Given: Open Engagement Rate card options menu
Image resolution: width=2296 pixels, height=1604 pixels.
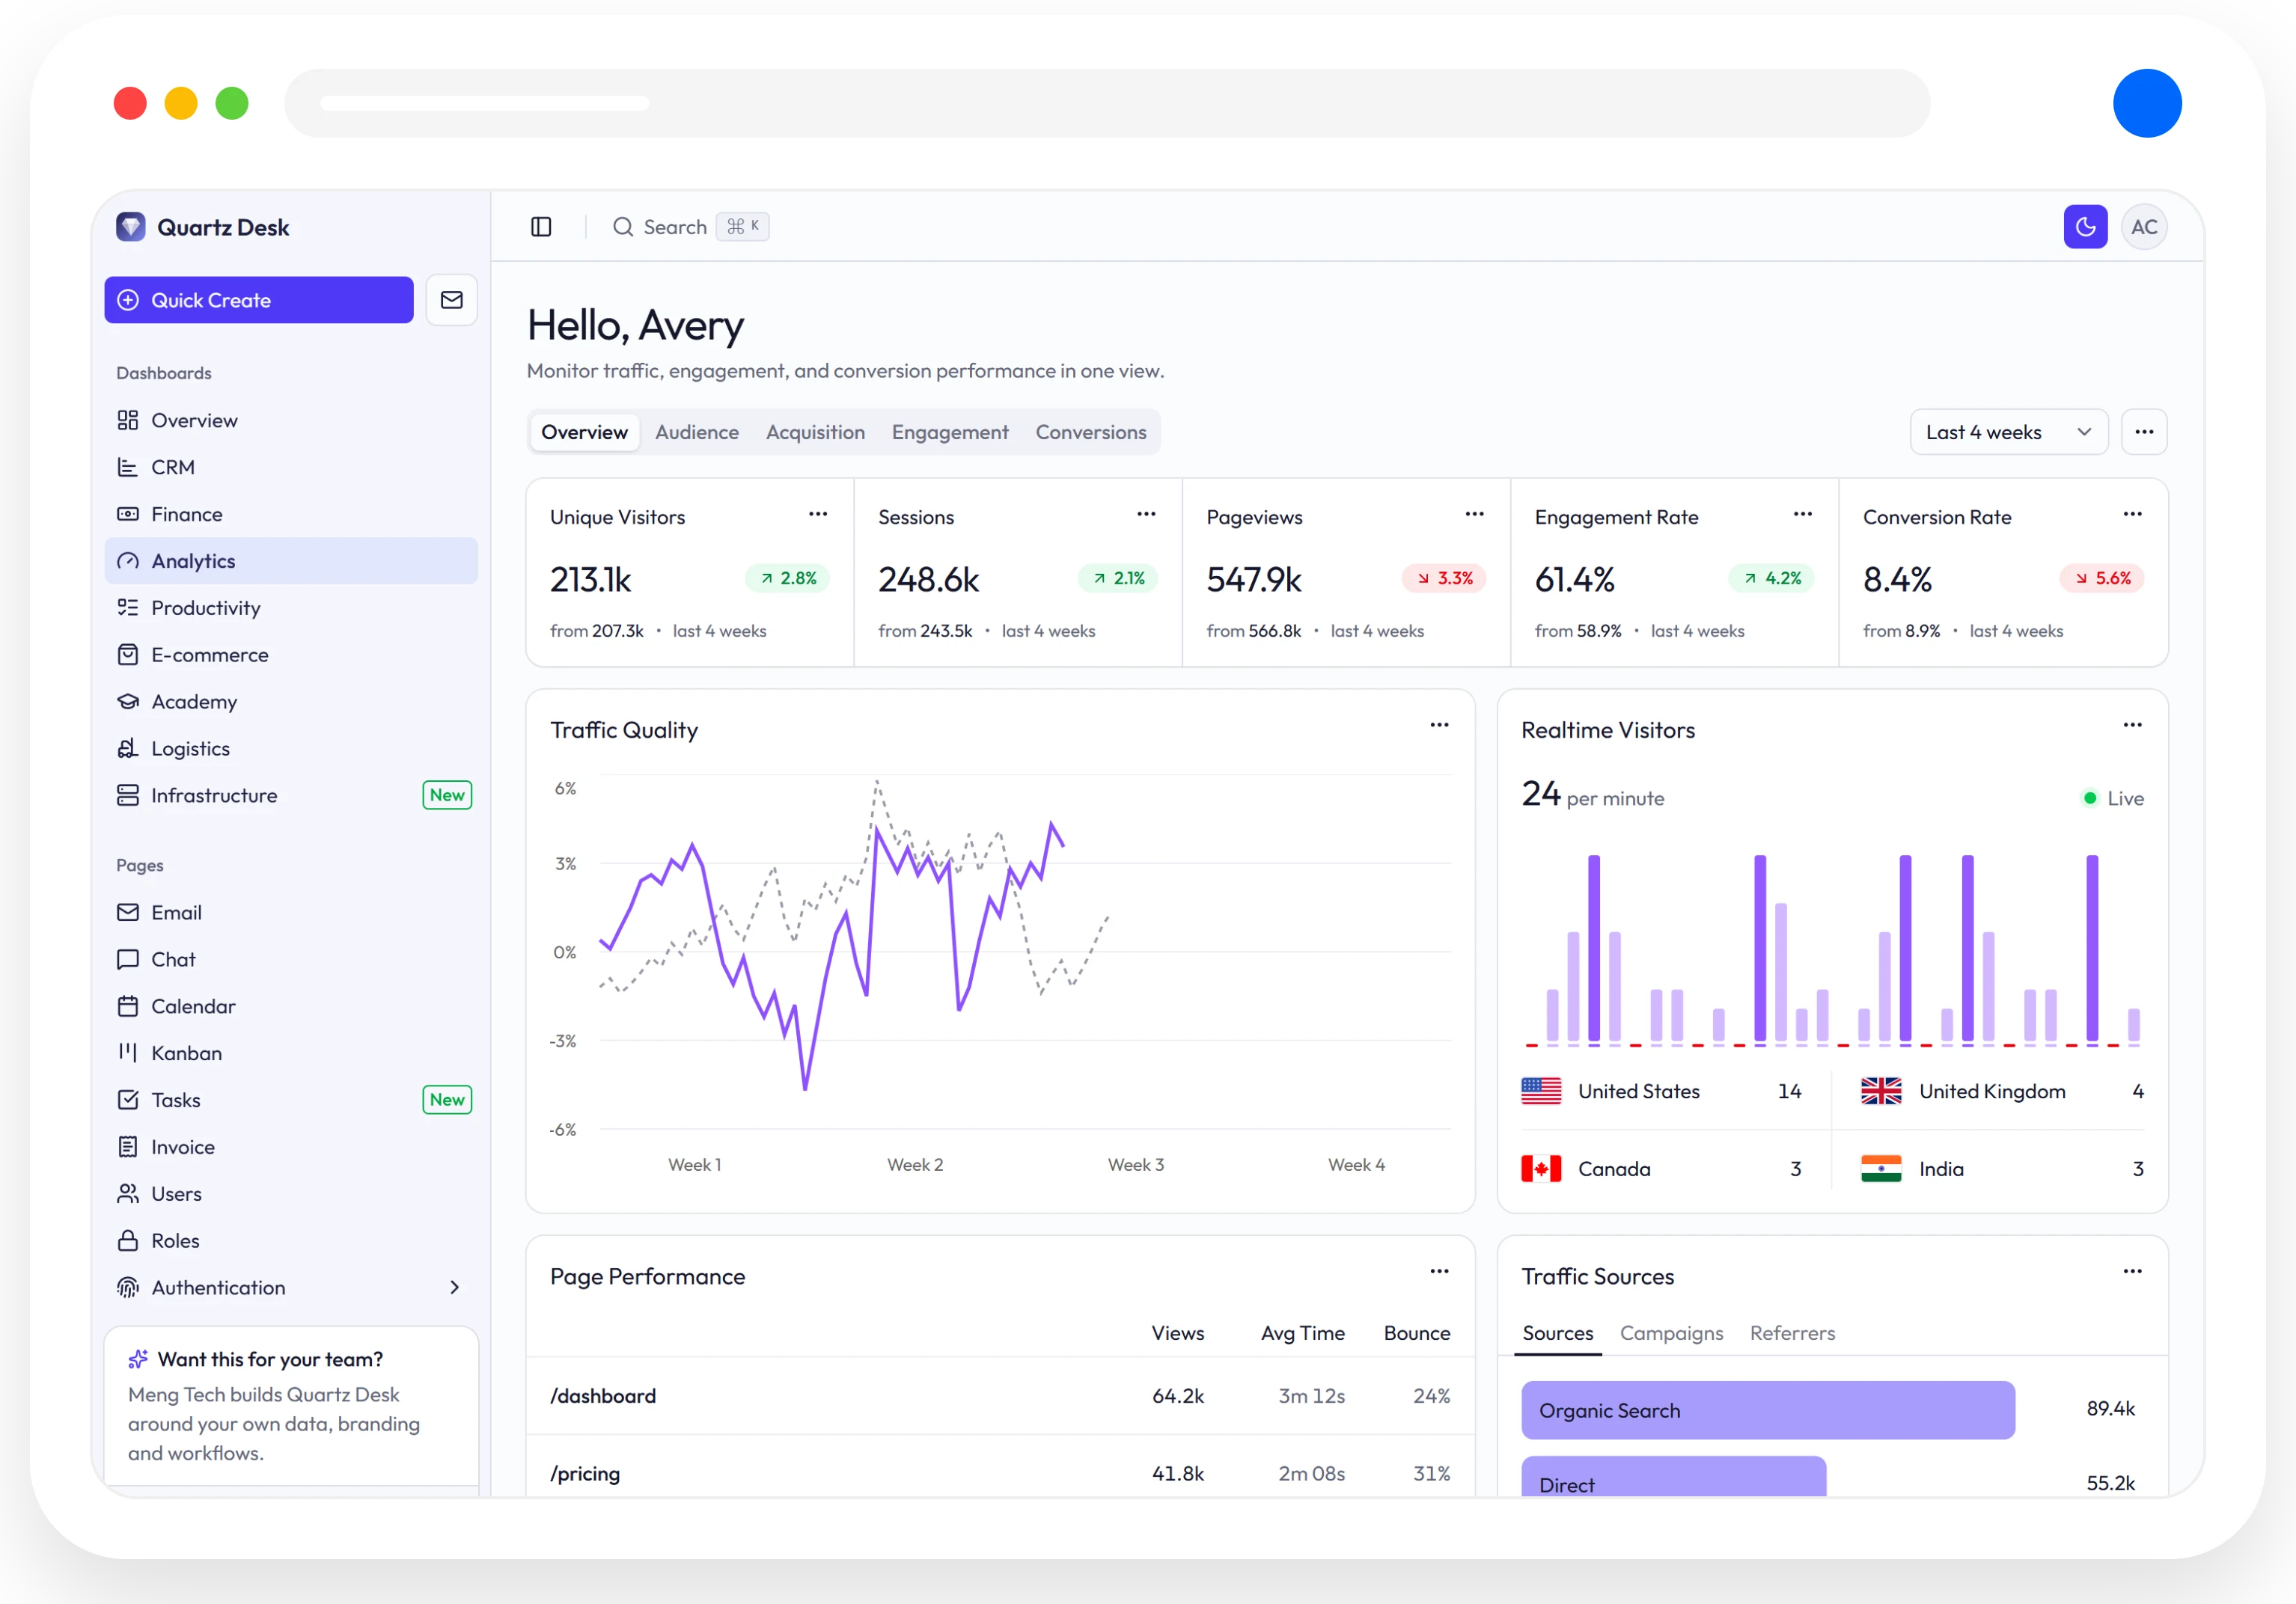Looking at the screenshot, I should pos(1803,515).
